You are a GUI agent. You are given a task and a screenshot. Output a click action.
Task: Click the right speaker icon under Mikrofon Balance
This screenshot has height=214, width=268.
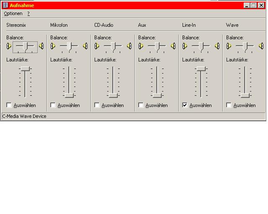85,46
